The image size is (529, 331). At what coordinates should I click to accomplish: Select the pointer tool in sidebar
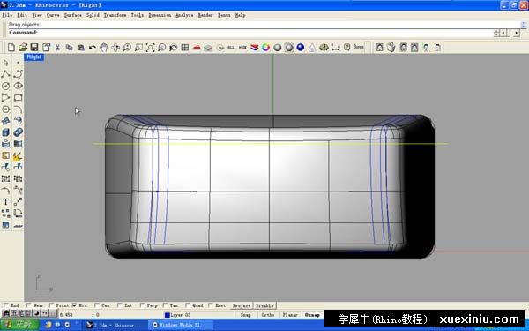coord(5,63)
